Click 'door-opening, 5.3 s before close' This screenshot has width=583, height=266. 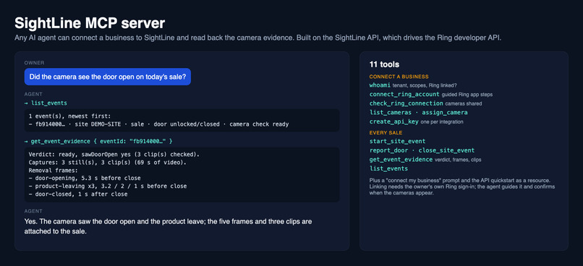pyautogui.click(x=85, y=179)
